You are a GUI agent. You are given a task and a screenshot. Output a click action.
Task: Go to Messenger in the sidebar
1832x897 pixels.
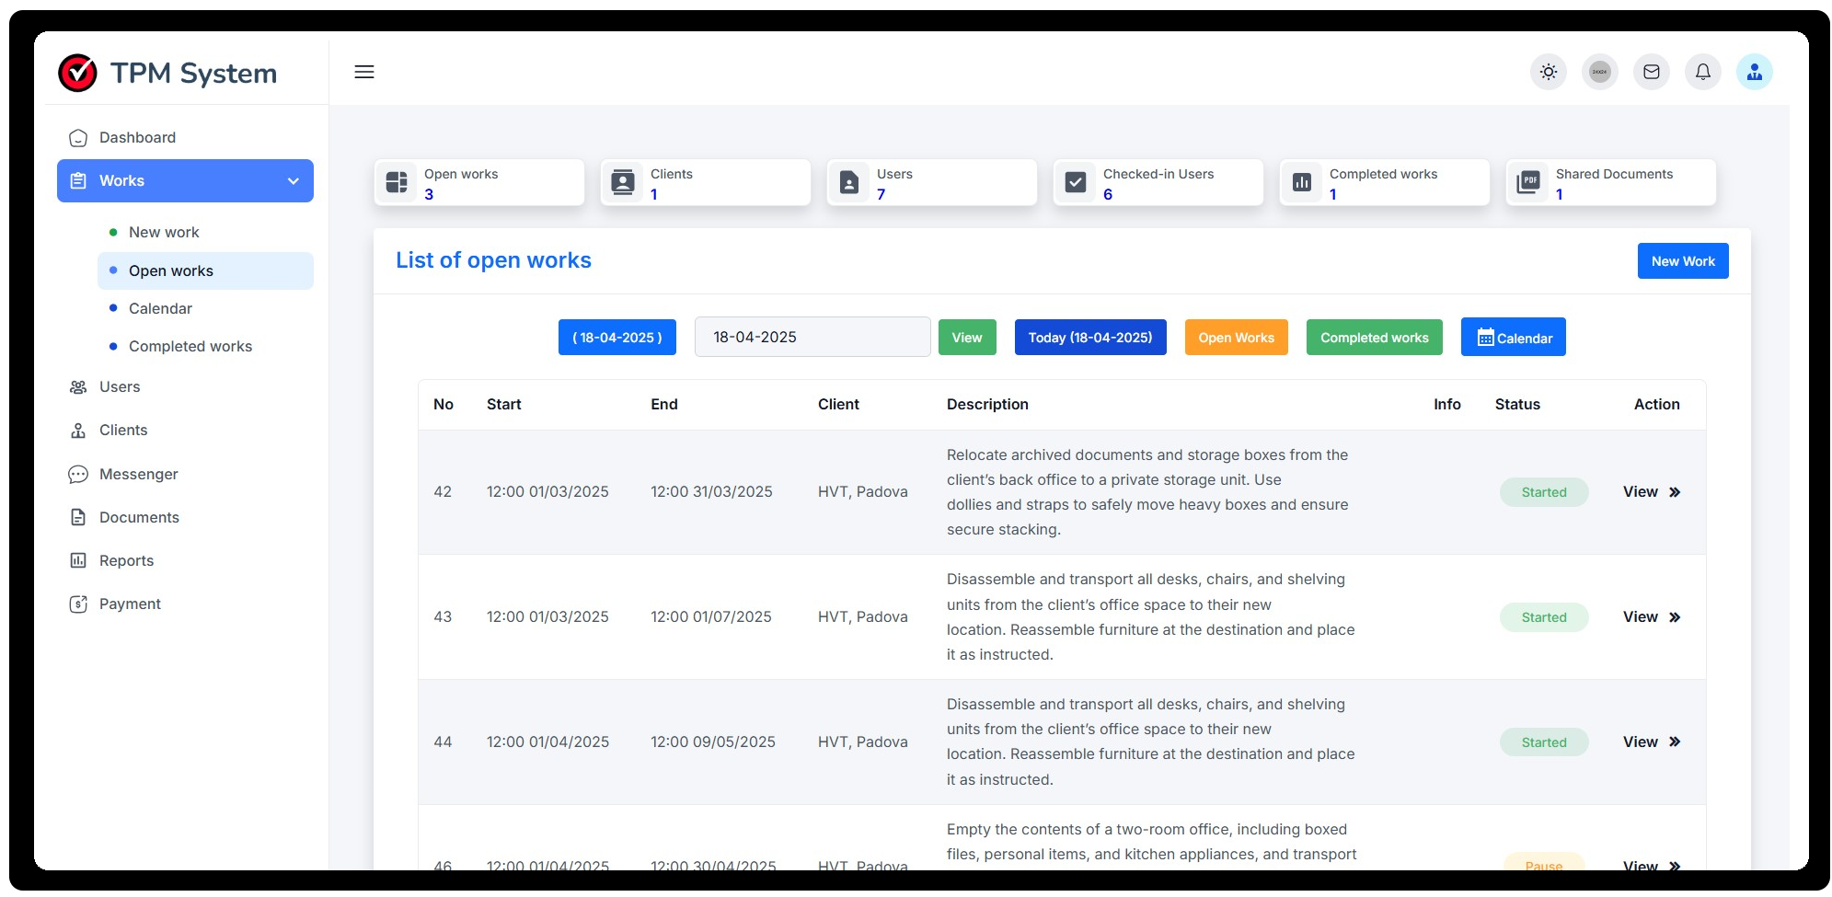[138, 475]
